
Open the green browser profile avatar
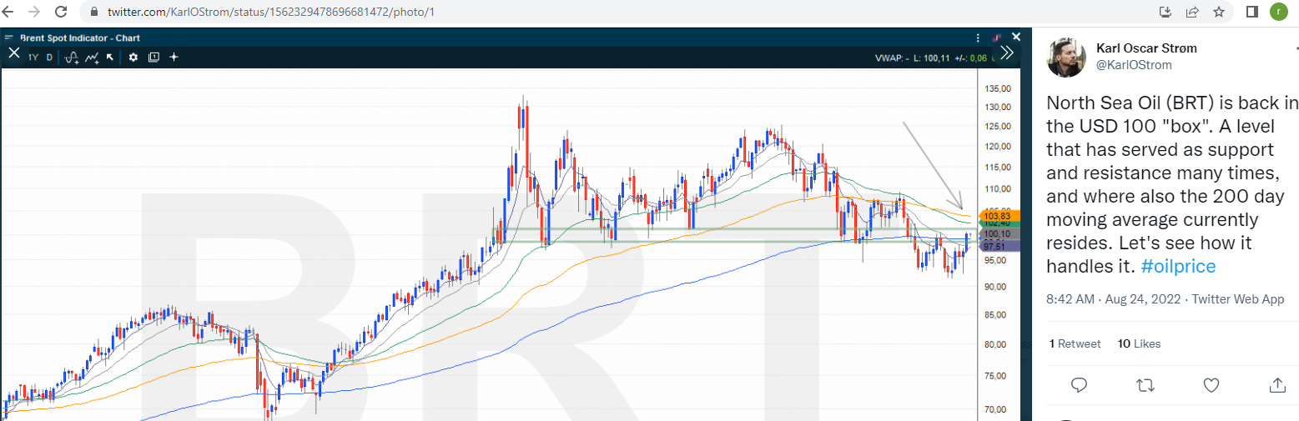click(x=1279, y=12)
